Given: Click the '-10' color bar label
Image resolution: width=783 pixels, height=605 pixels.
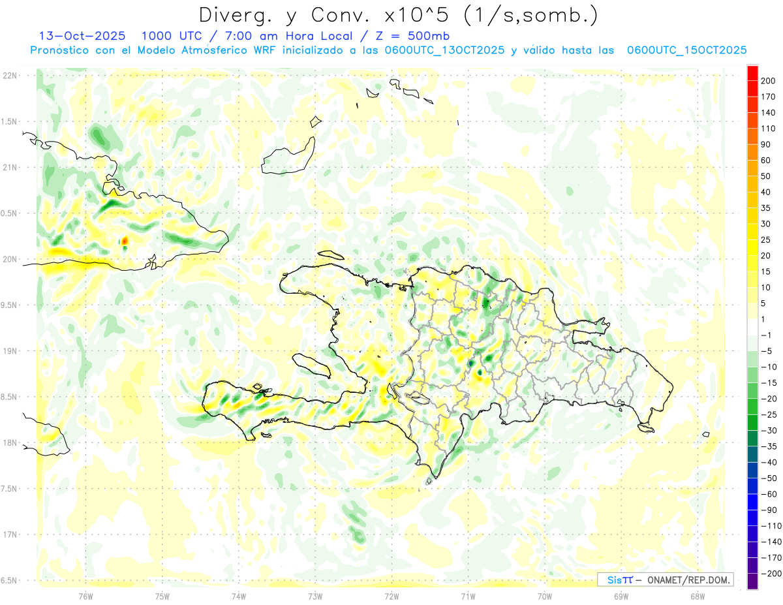Looking at the screenshot, I should pos(770,367).
